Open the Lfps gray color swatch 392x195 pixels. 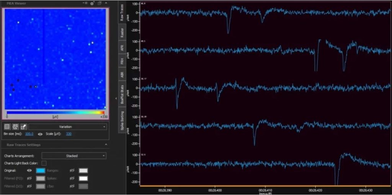[83, 186]
